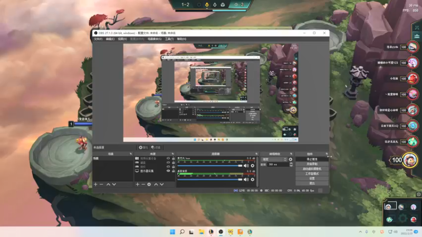The width and height of the screenshot is (422, 237).
Task: Toggle visibility eye of 显示器采集 source
Action: click(x=168, y=171)
